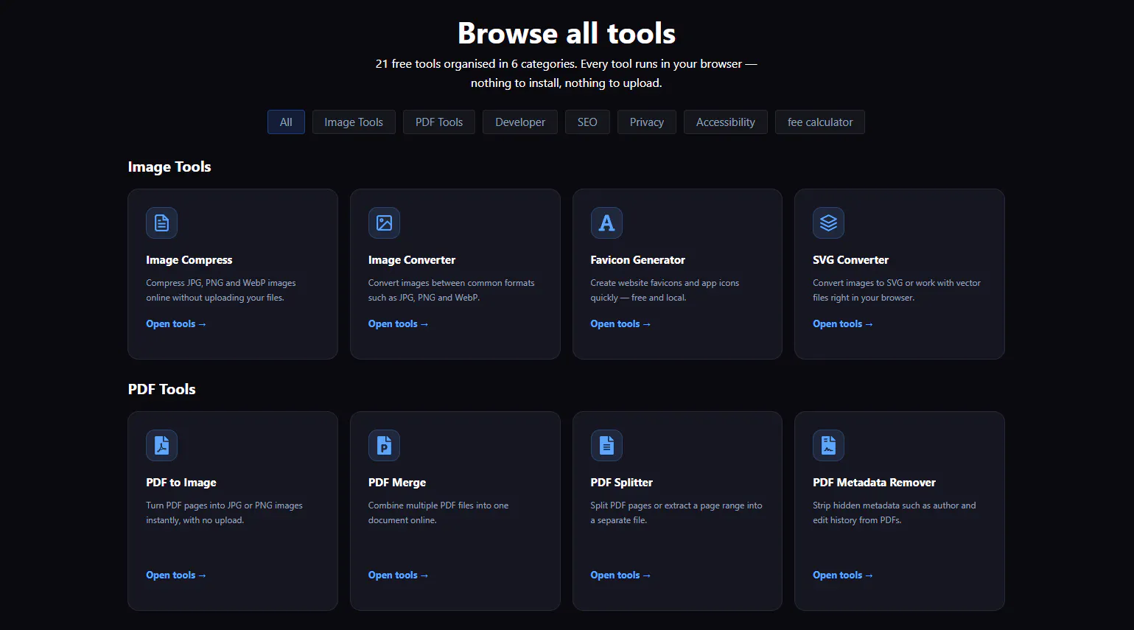Click the PDF to Image file icon
The height and width of the screenshot is (630, 1134).
tap(161, 445)
